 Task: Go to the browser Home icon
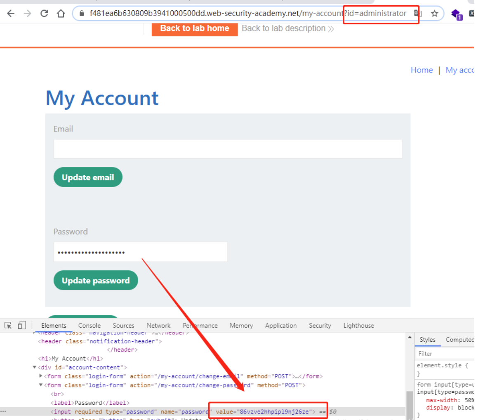tap(61, 14)
